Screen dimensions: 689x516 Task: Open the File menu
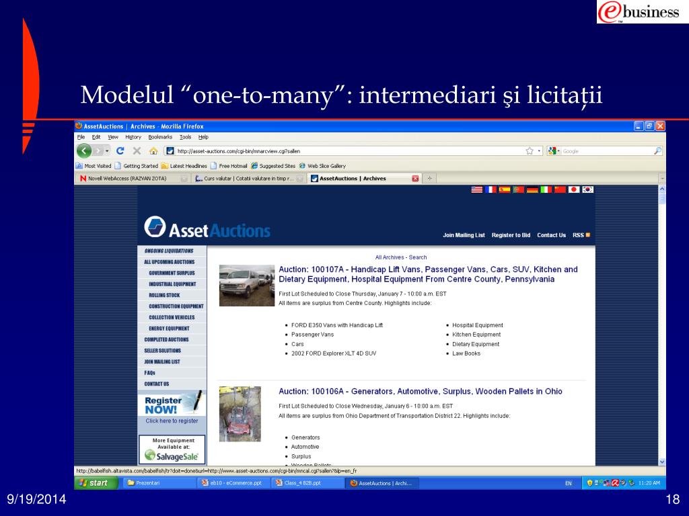pyautogui.click(x=81, y=137)
